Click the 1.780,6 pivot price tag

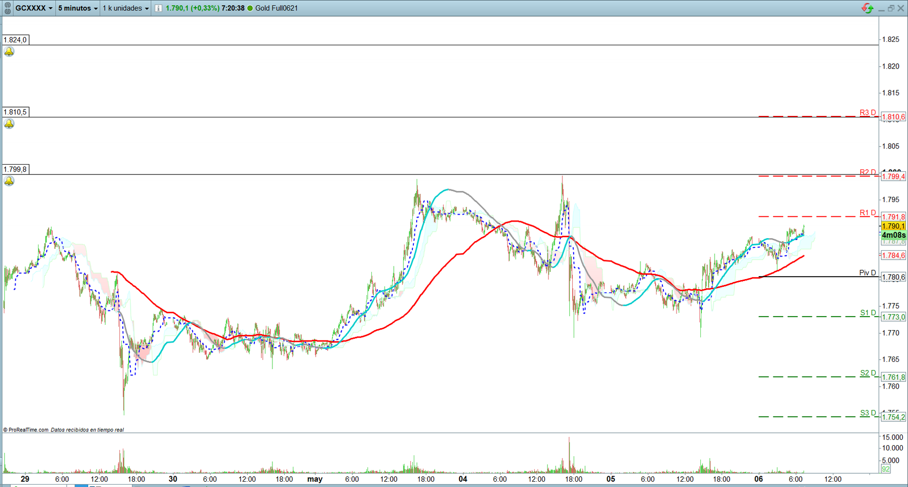pos(893,278)
